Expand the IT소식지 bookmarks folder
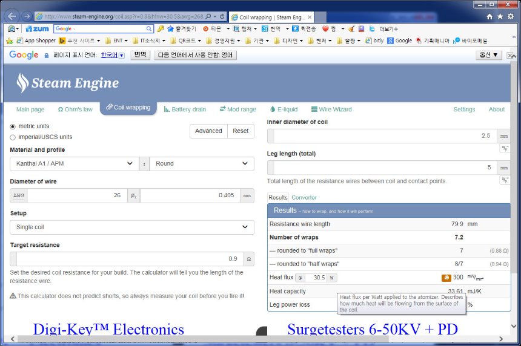The width and height of the screenshot is (521, 346). pos(148,41)
